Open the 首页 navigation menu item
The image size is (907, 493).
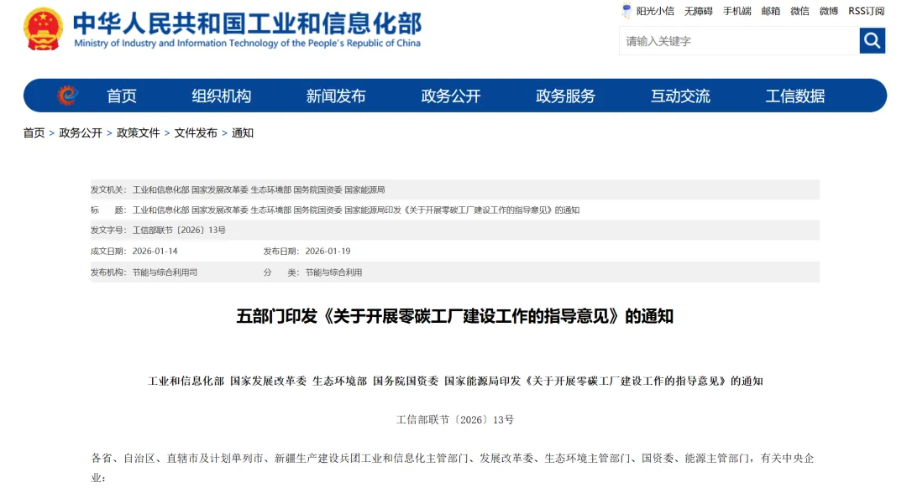122,96
